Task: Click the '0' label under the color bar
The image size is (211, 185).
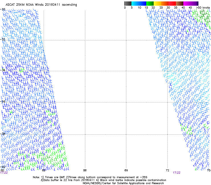Action: coord(125,8)
